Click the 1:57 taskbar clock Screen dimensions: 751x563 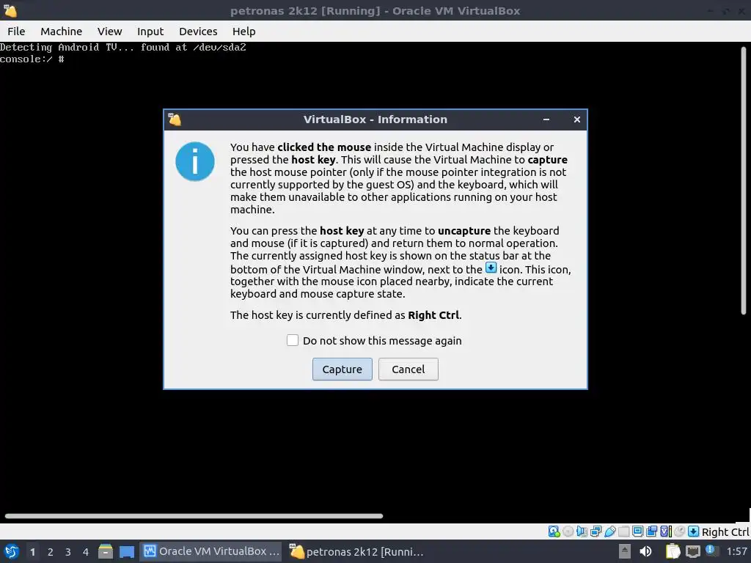[736, 551]
